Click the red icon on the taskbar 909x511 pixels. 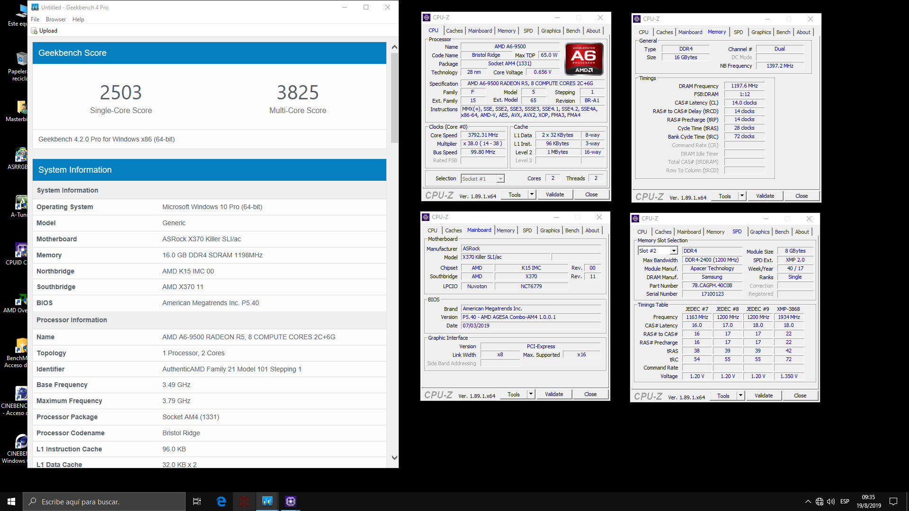tap(244, 502)
